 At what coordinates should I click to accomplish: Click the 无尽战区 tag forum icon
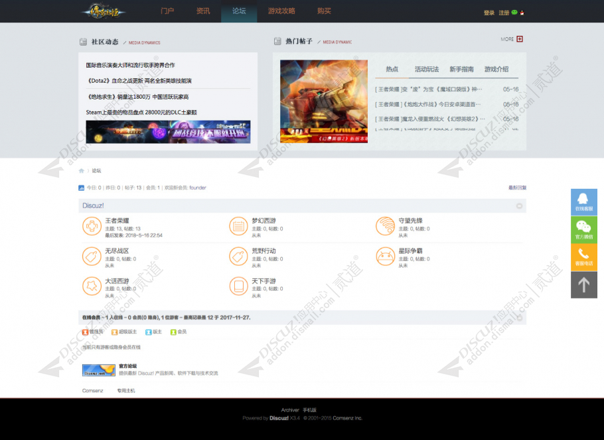click(92, 256)
